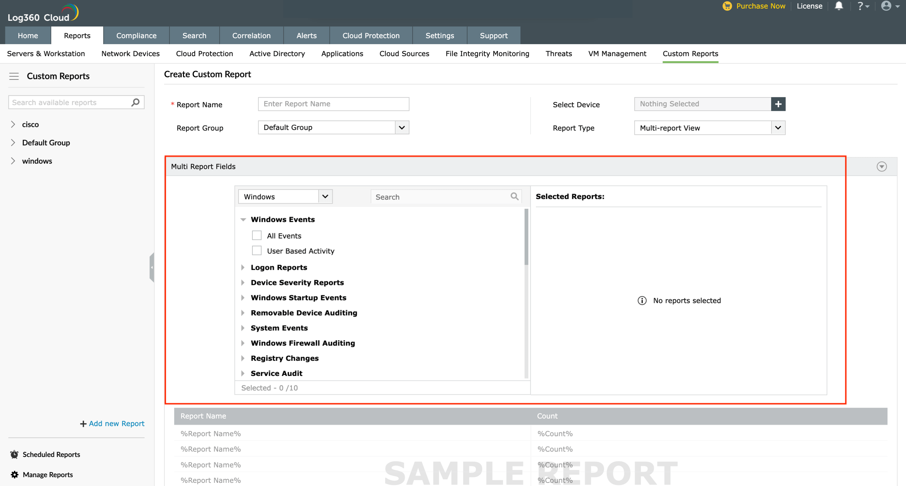Open the help question mark menu
This screenshot has width=906, height=486.
863,6
